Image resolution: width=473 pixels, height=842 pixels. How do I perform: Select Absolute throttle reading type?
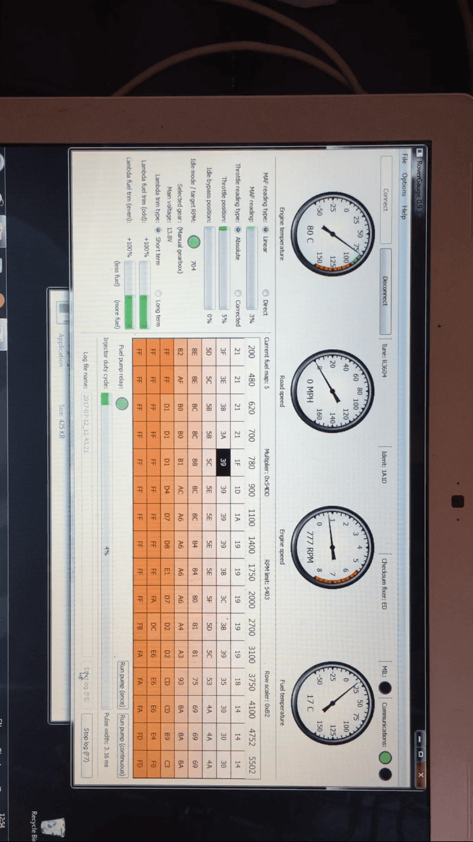237,230
